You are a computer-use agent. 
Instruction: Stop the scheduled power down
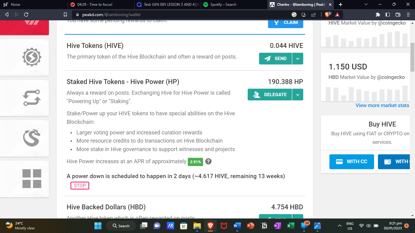(80, 186)
